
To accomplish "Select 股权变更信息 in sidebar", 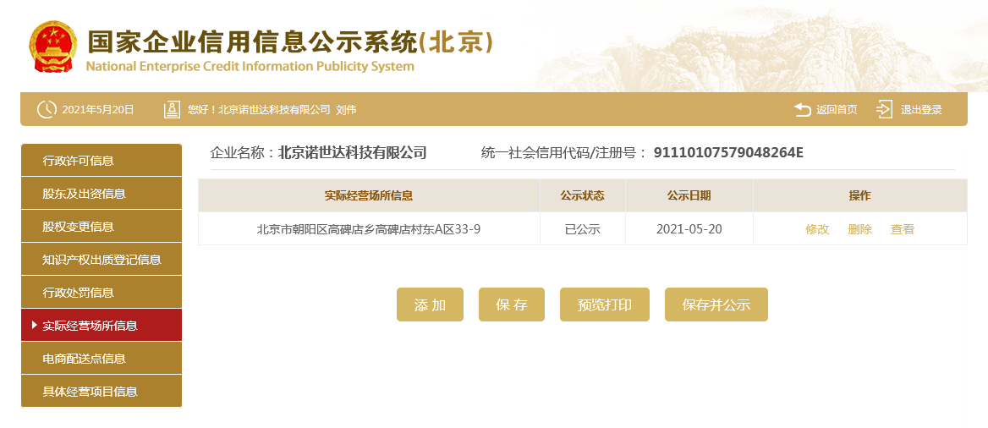I will tap(102, 227).
